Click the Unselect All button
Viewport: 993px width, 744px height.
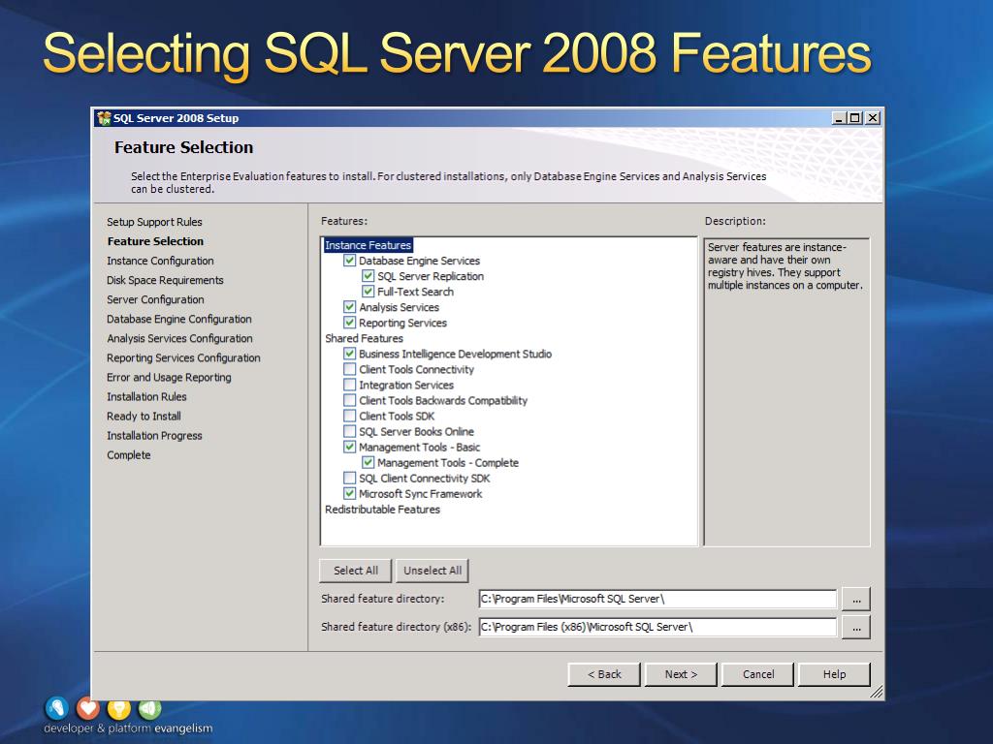pos(432,570)
